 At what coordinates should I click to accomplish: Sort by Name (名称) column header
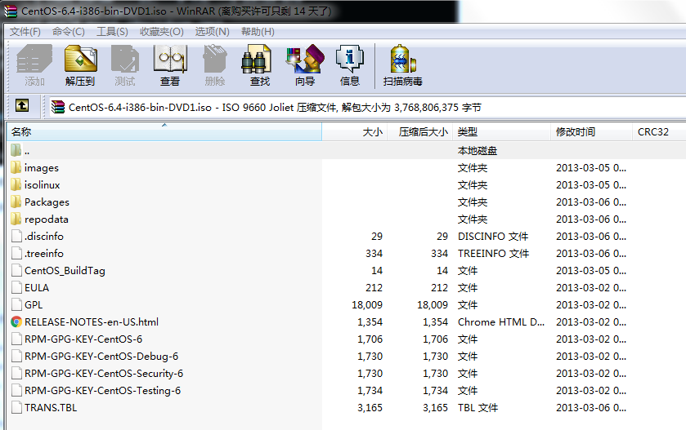(x=164, y=132)
